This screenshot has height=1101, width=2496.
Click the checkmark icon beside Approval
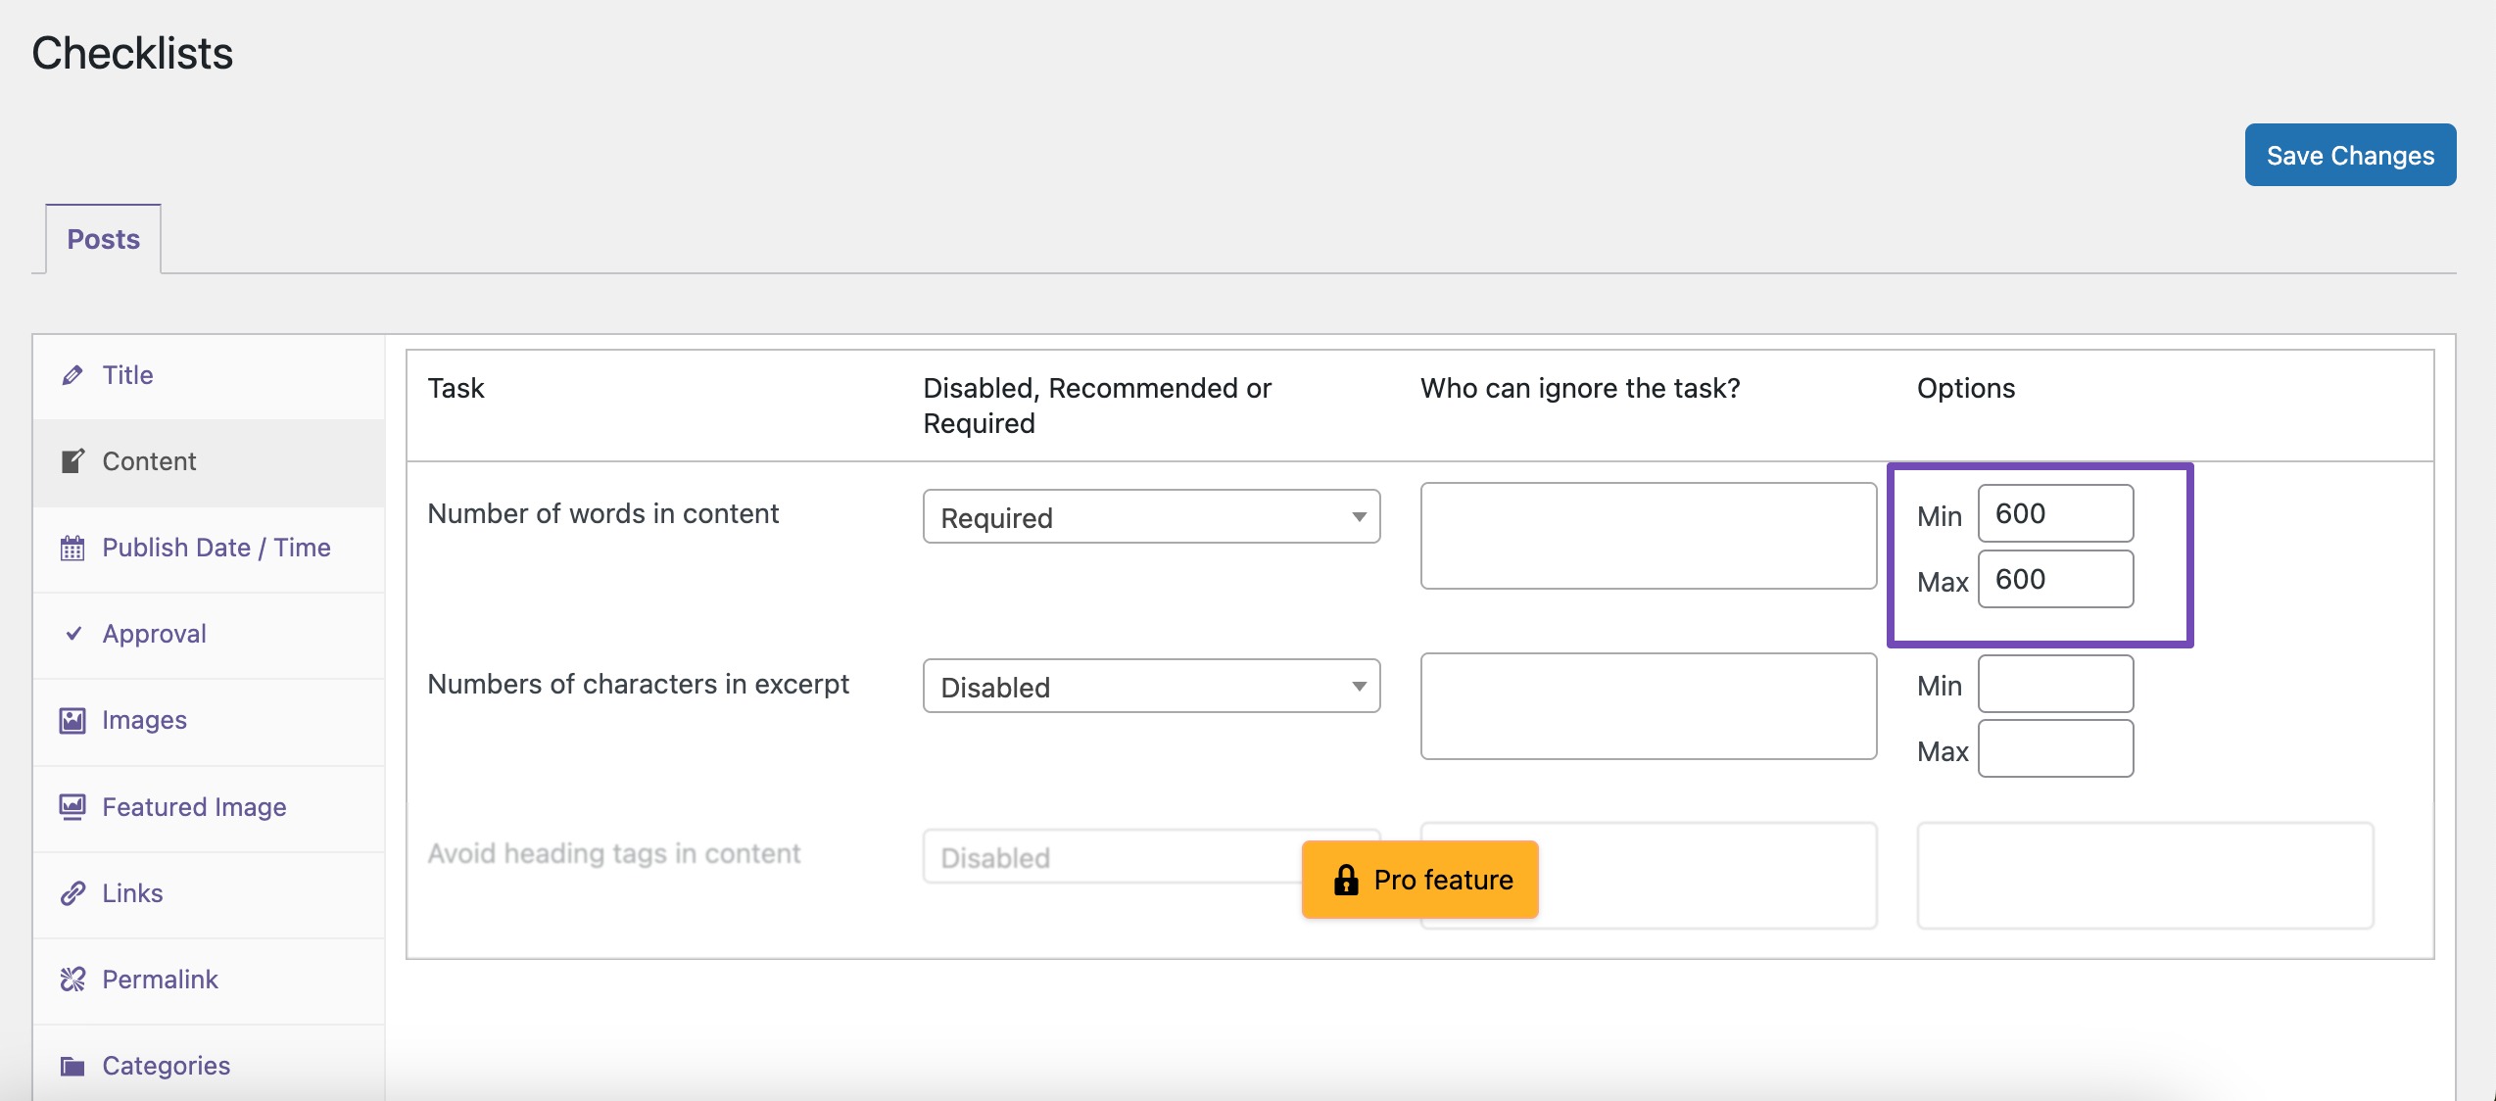pos(72,634)
